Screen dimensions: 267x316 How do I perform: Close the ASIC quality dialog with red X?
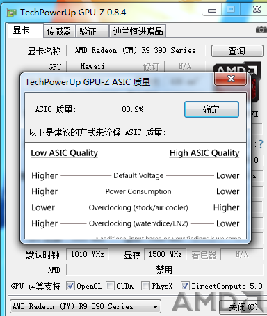[231, 79]
